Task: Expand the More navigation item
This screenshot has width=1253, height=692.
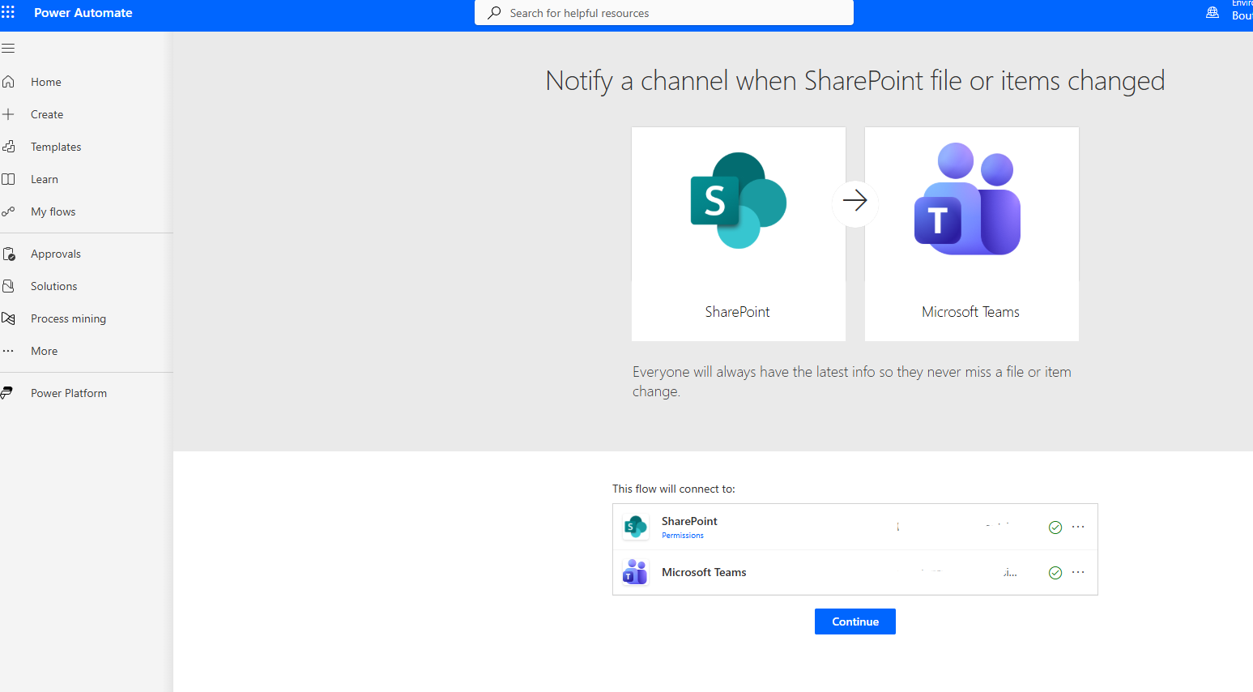Action: (44, 351)
